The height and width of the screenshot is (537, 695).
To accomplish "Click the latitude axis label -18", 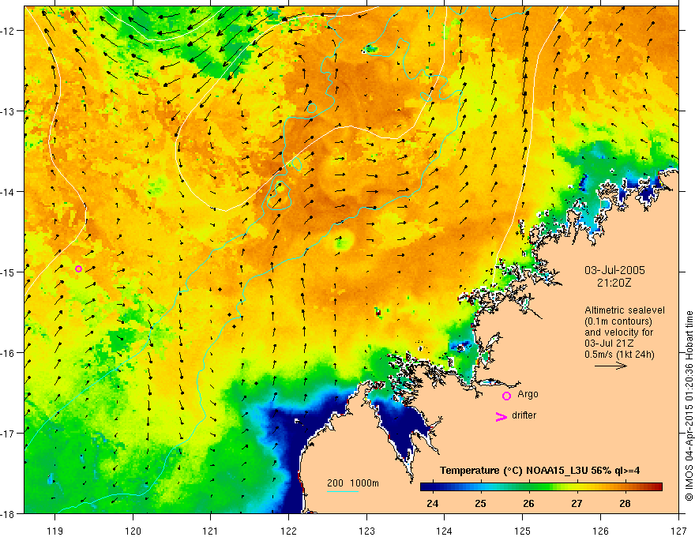I will click(8, 513).
